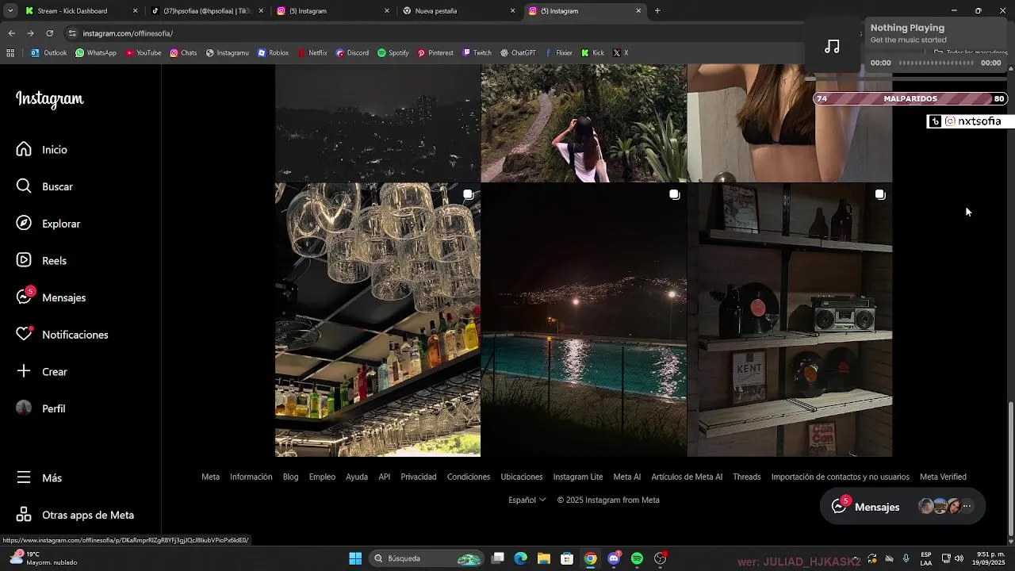1015x571 pixels.
Task: Open the Roblox bookmark
Action: tap(273, 53)
